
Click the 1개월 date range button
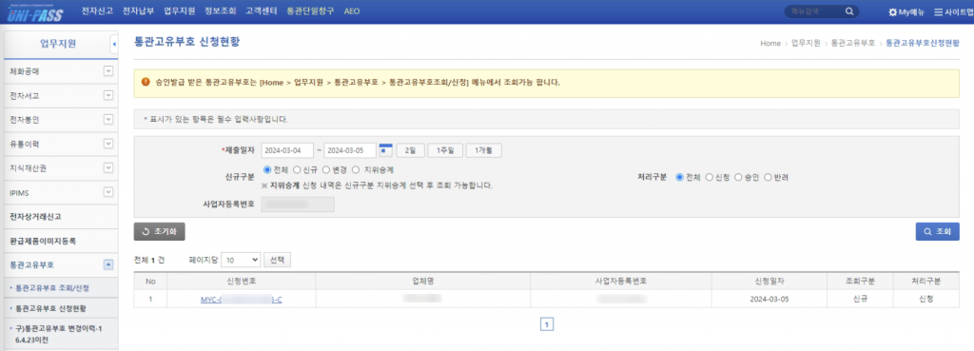(483, 150)
